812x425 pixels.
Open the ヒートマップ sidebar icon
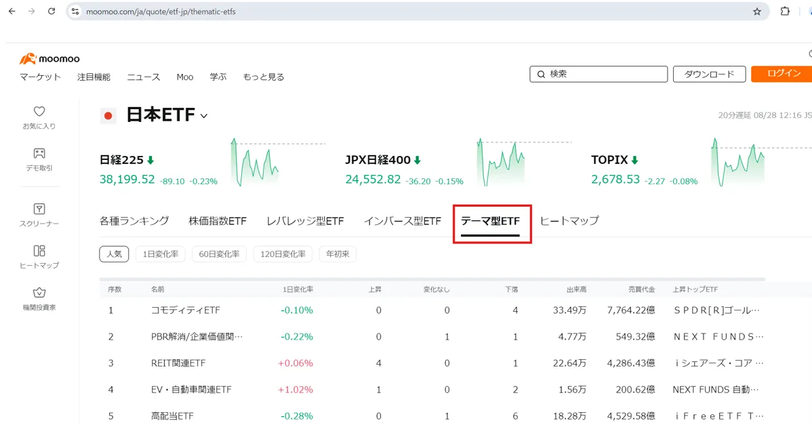coord(39,256)
